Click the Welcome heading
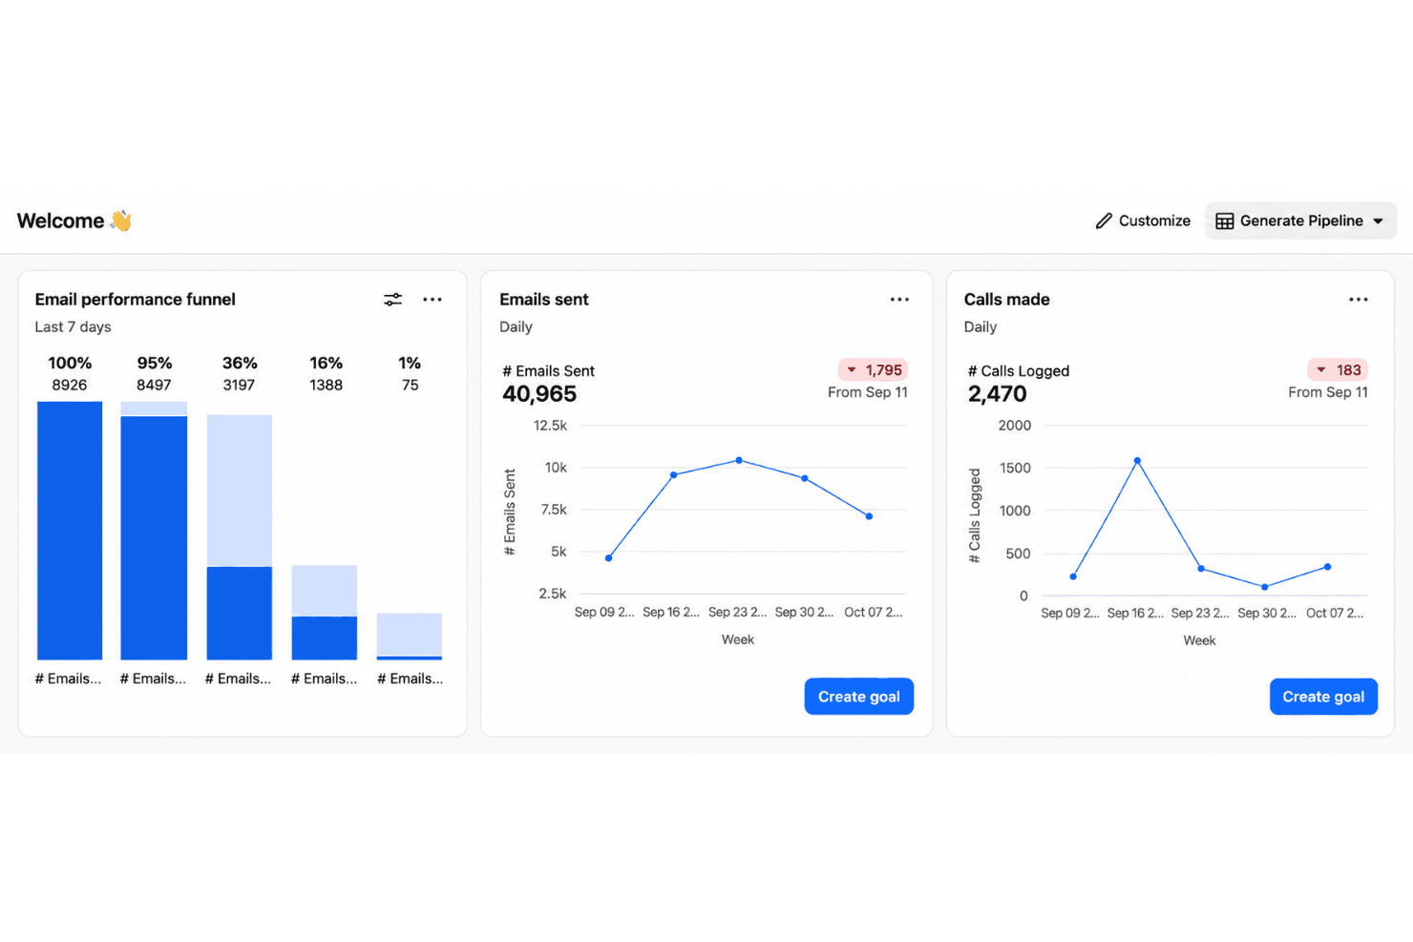This screenshot has width=1413, height=942. coord(60,220)
